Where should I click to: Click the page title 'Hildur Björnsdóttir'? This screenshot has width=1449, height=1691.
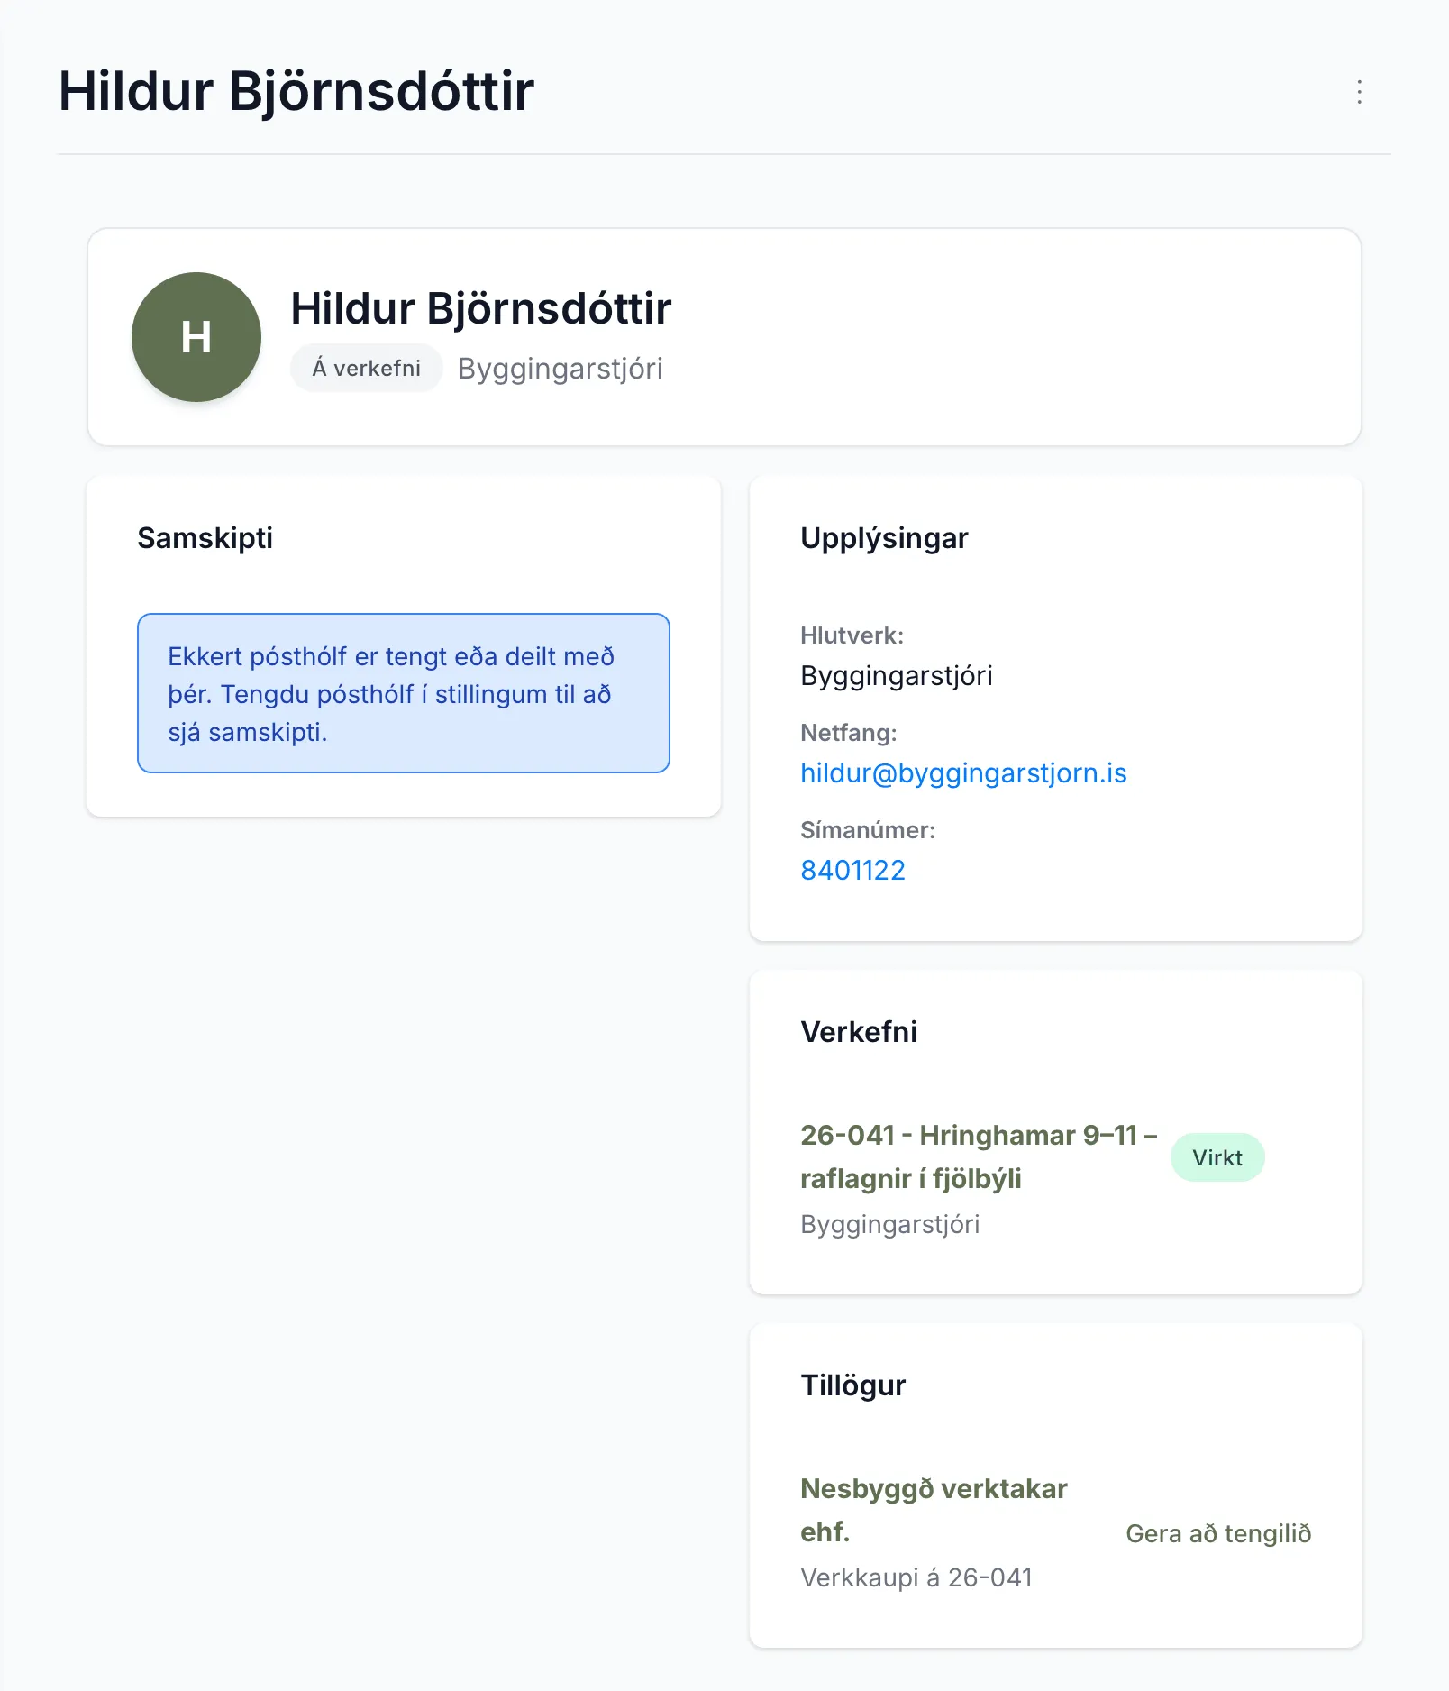(x=296, y=91)
